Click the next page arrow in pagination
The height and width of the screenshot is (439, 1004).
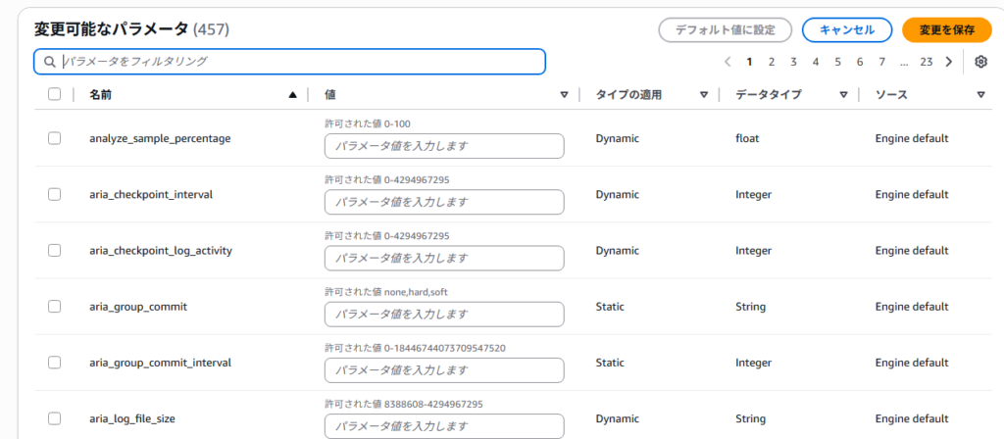[948, 62]
